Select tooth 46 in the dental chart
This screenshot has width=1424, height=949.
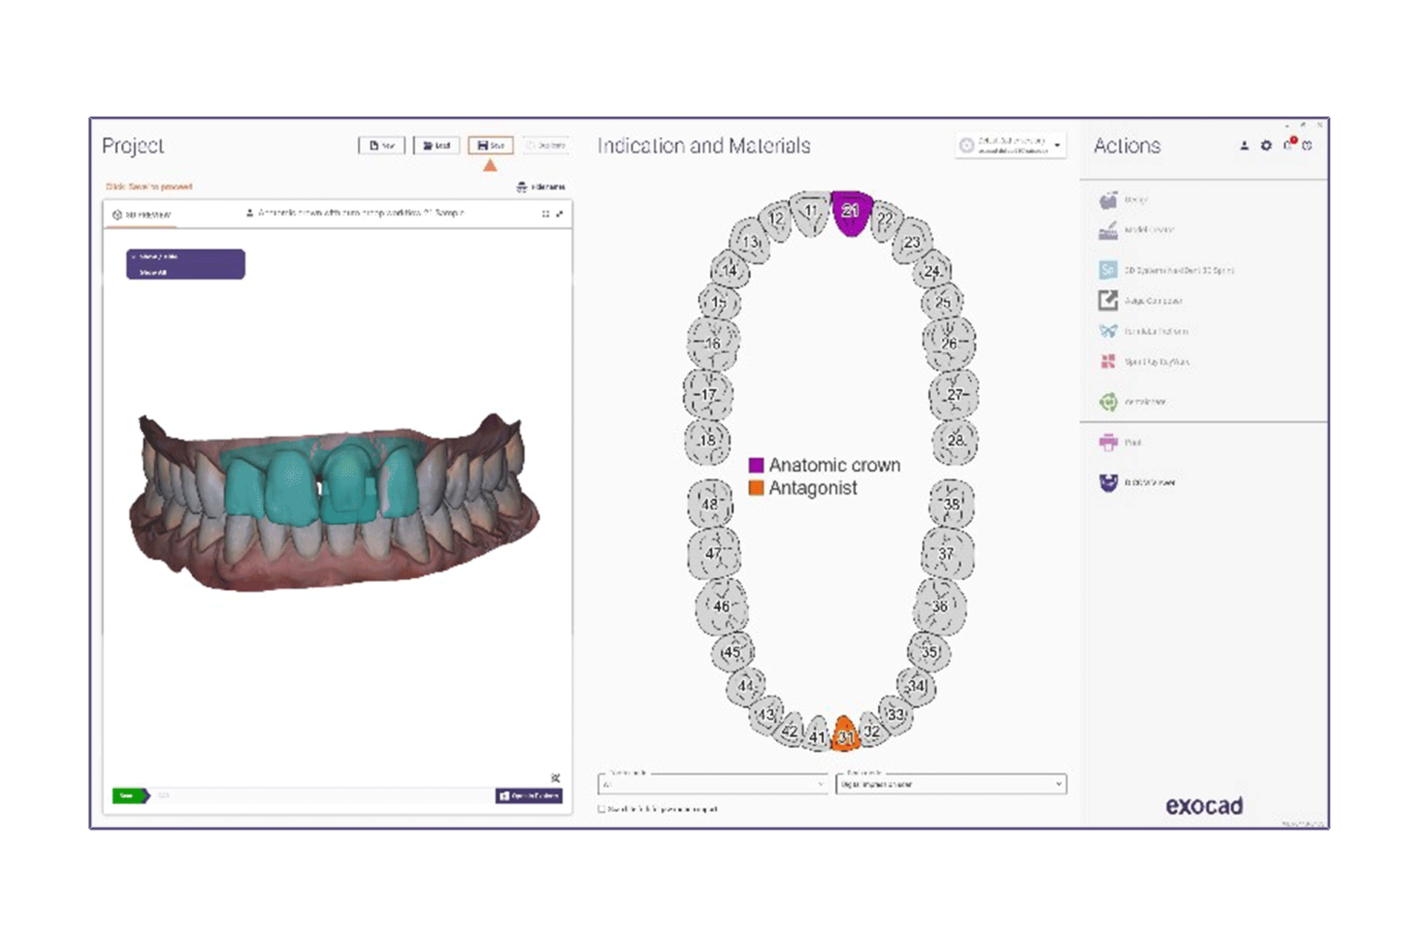(x=722, y=606)
